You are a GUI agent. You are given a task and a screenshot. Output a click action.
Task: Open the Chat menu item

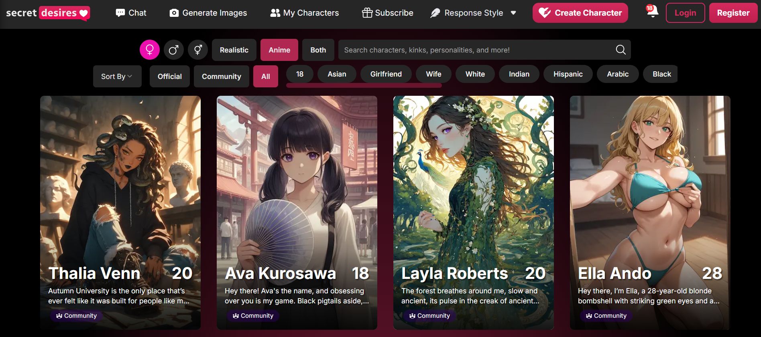[131, 13]
